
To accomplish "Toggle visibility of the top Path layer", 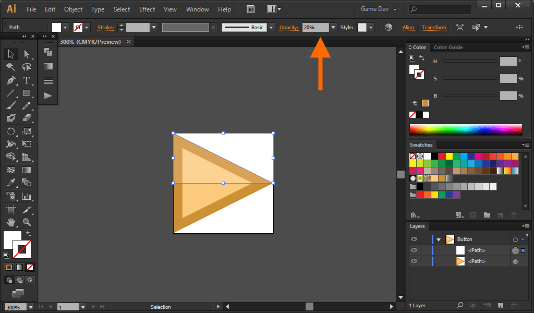I will click(x=414, y=250).
